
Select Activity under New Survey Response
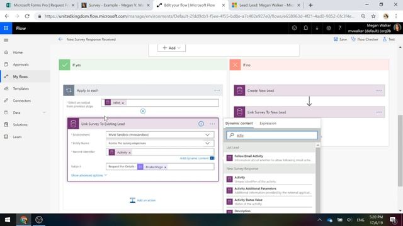click(x=270, y=180)
